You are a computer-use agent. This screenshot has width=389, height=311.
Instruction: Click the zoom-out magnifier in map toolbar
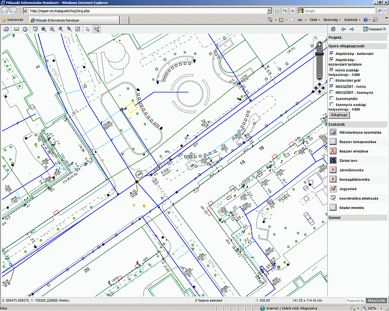52,29
